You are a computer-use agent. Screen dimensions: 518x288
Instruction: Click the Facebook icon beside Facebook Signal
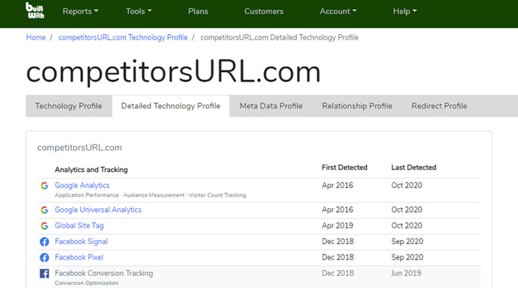coord(44,242)
